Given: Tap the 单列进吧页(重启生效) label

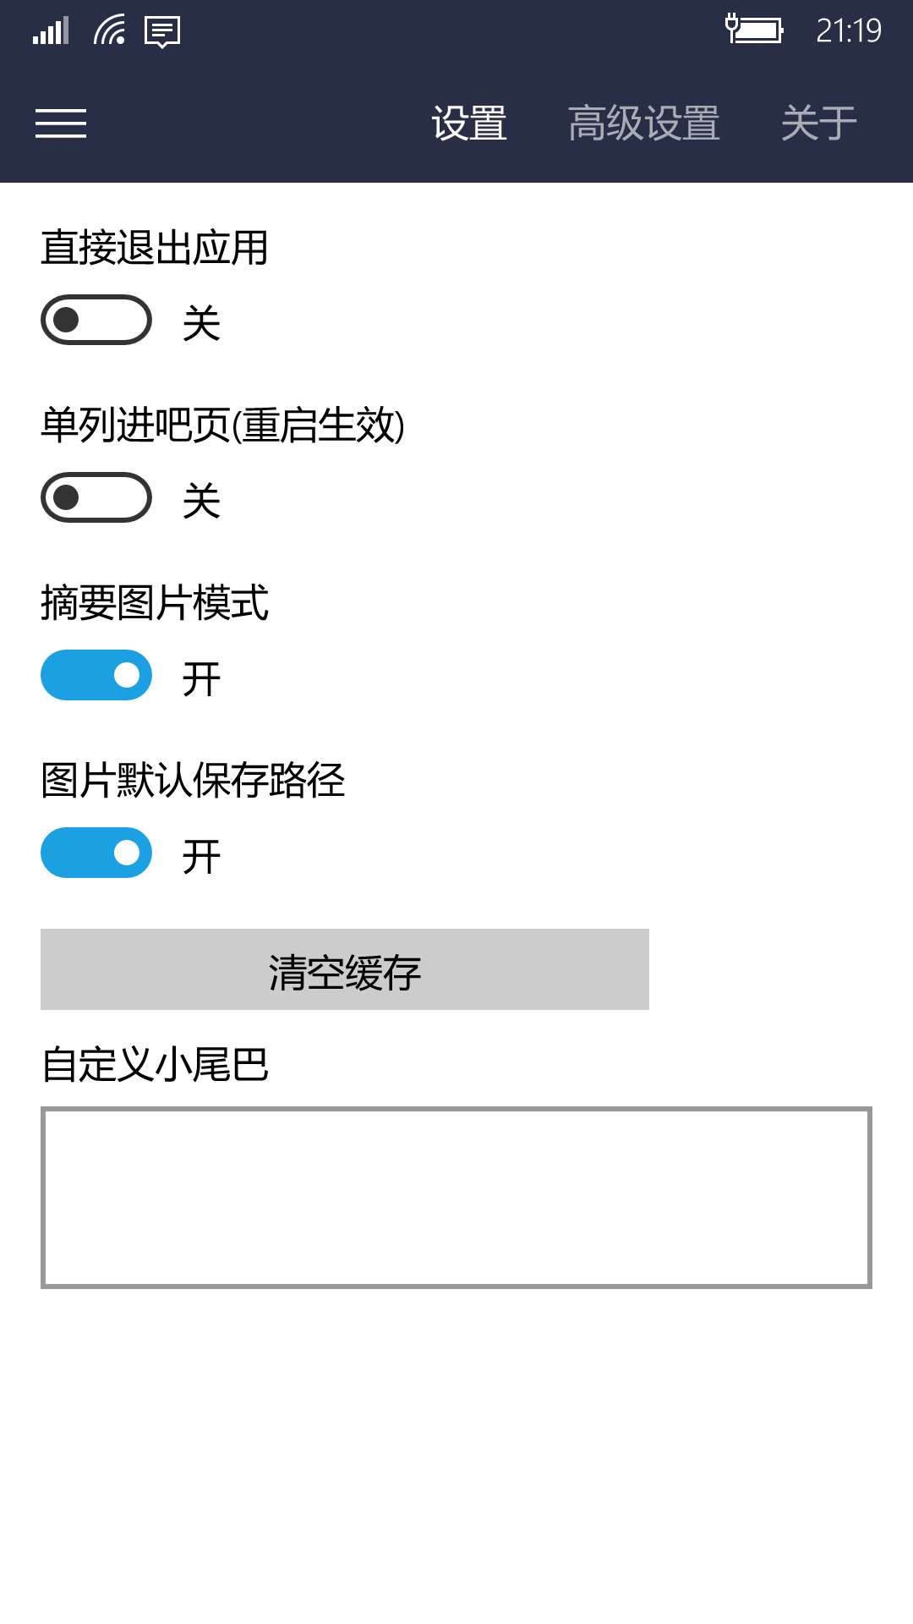Looking at the screenshot, I should tap(223, 425).
